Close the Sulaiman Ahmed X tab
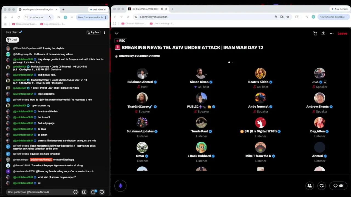This screenshot has height=197, width=351. pyautogui.click(x=166, y=9)
